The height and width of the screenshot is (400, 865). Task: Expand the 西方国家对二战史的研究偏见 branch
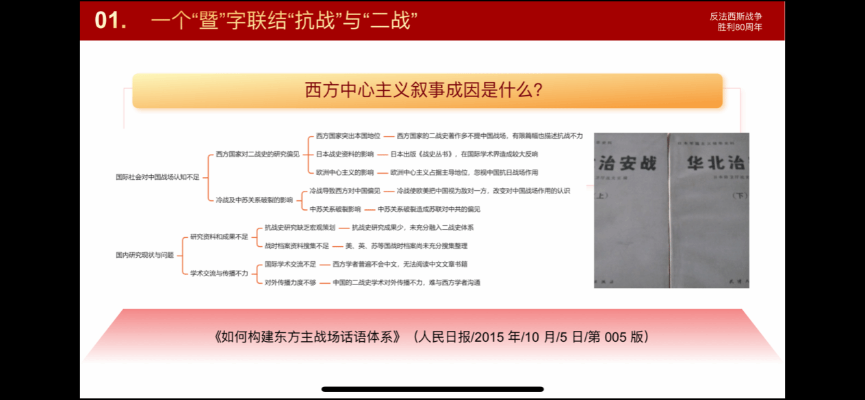coord(257,155)
